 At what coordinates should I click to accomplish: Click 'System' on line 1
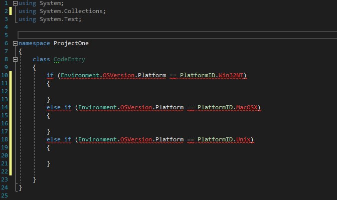pyautogui.click(x=50, y=3)
